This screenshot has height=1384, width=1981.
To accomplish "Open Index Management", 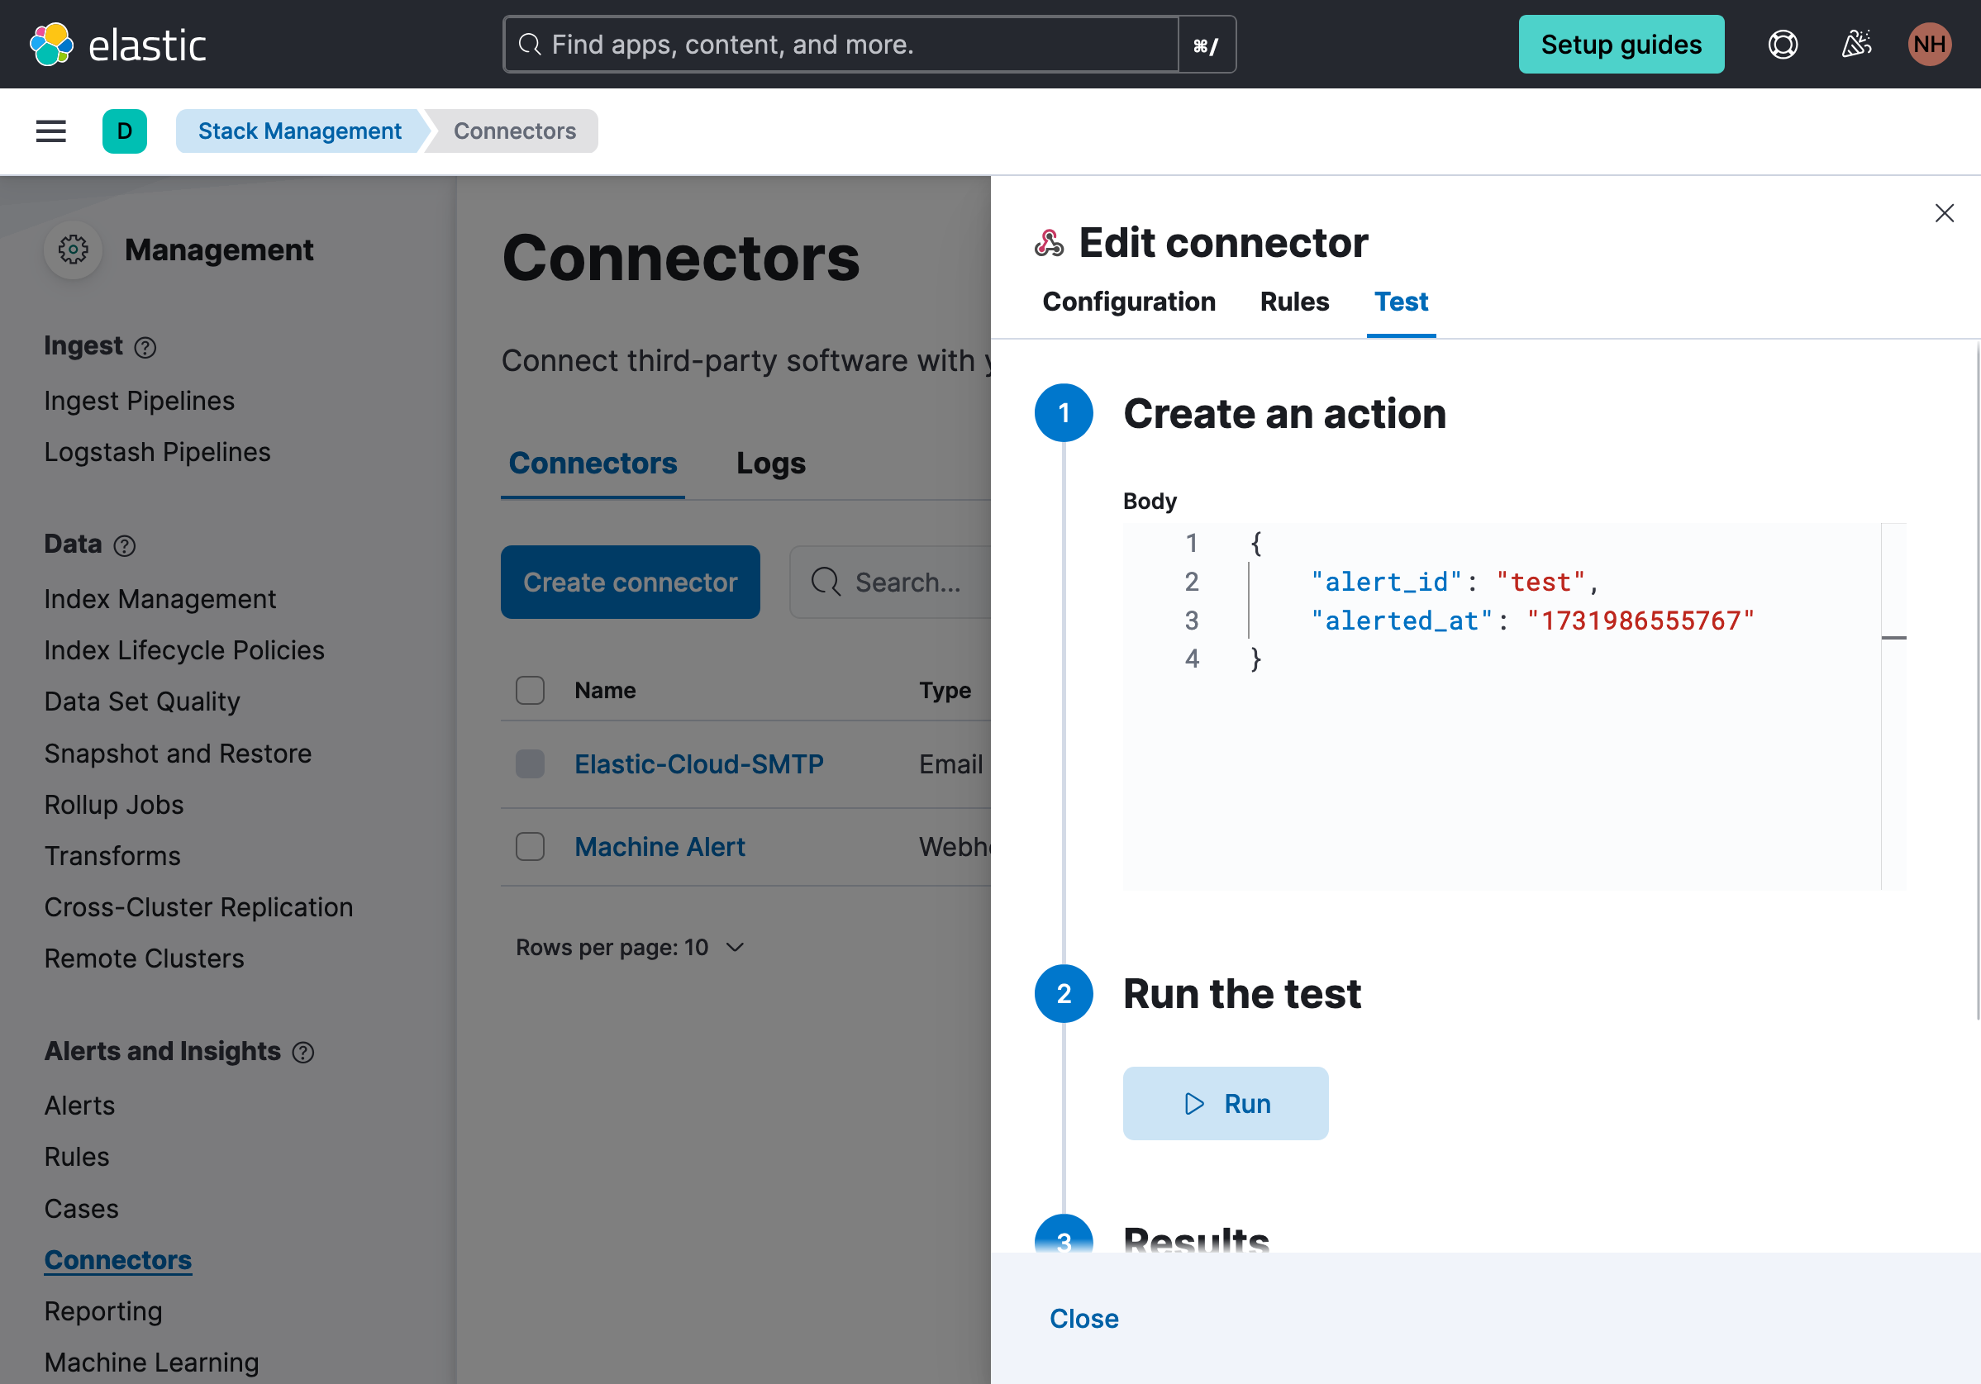I will click(160, 599).
